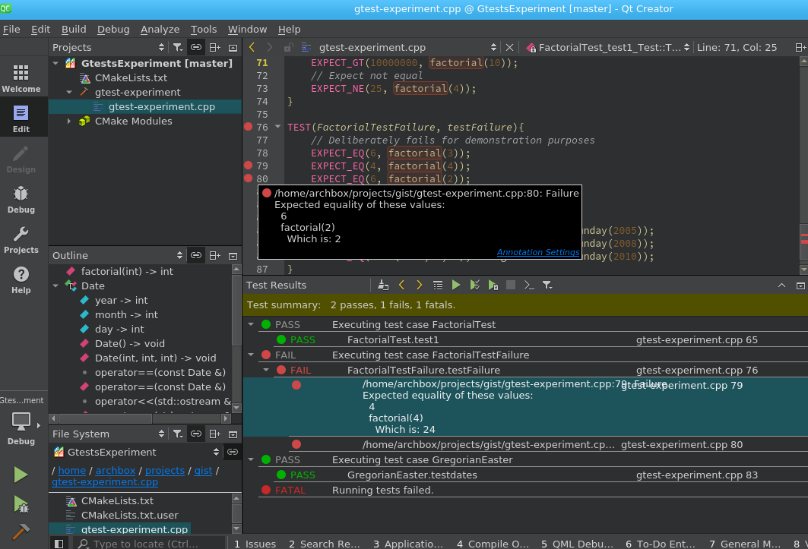Open the Design mode
The width and height of the screenshot is (808, 549).
click(21, 159)
